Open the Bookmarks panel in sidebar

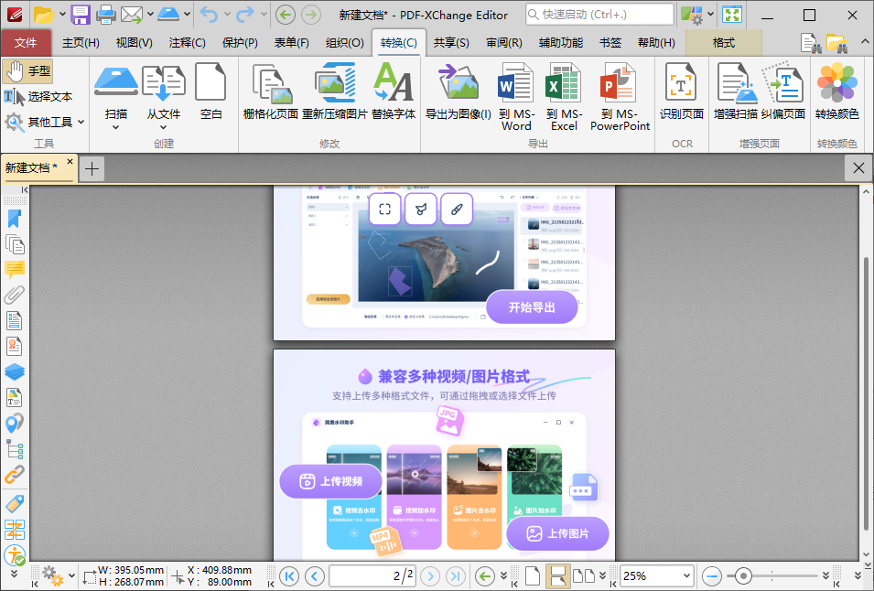[15, 219]
